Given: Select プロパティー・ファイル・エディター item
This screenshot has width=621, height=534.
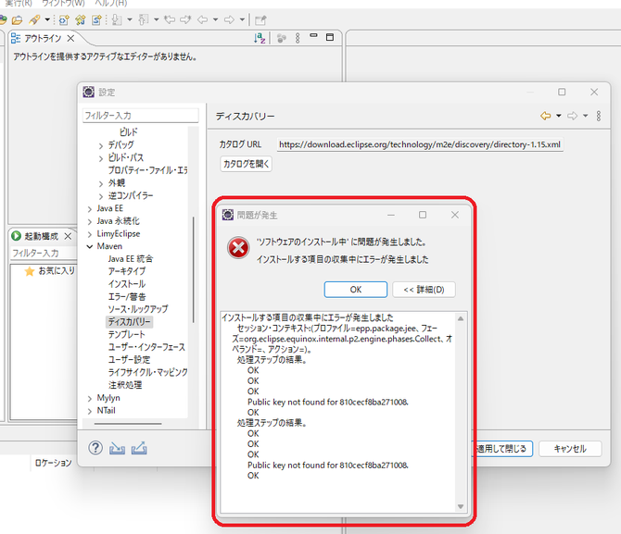Looking at the screenshot, I should (147, 170).
